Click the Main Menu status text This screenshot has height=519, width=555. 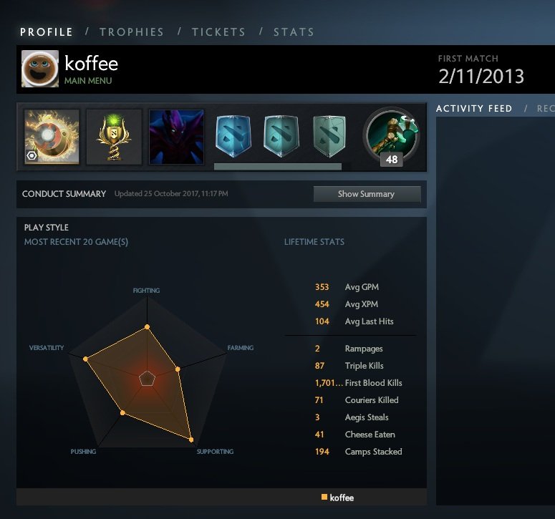click(88, 81)
